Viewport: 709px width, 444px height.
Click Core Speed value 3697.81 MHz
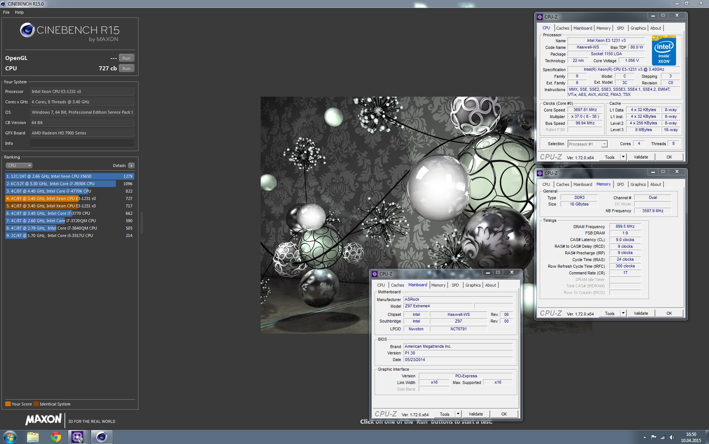pos(585,110)
